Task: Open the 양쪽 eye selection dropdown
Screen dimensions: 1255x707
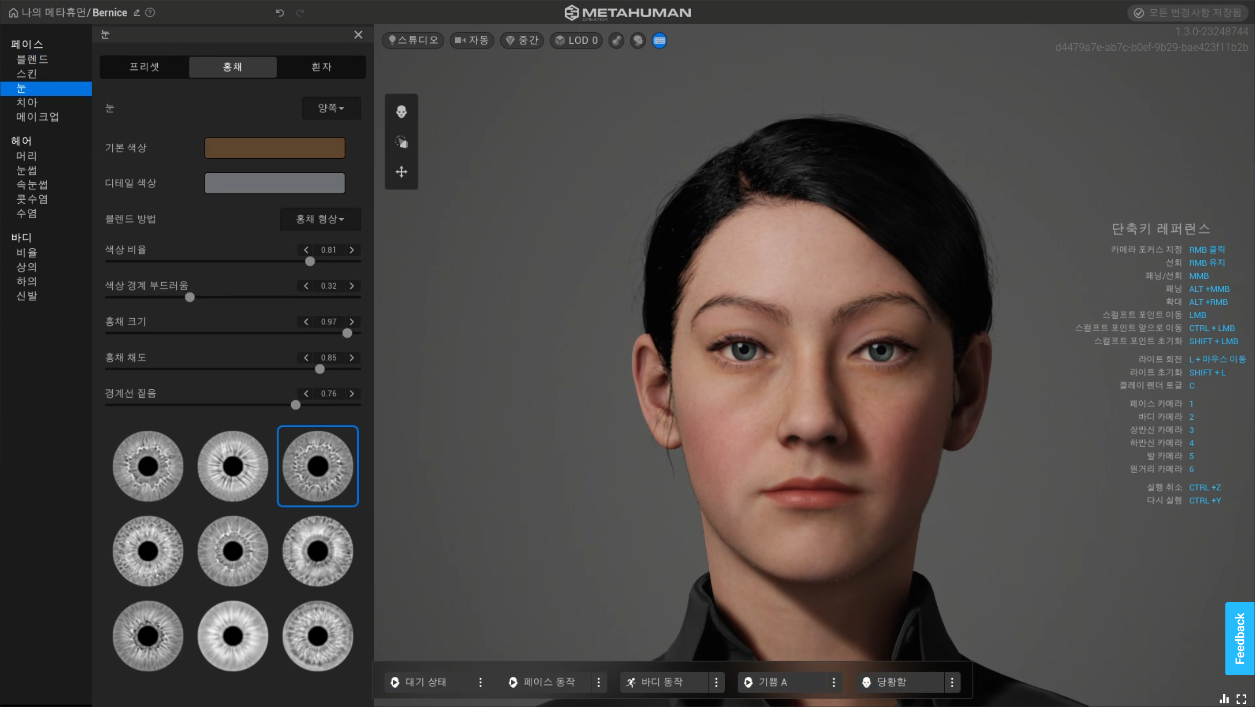Action: tap(331, 108)
